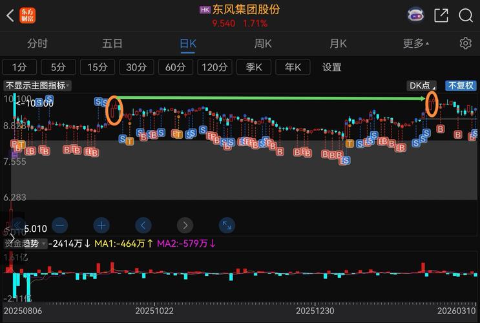This screenshot has width=480, height=323.
Task: Tap date label 20260310
Action: [x=457, y=311]
